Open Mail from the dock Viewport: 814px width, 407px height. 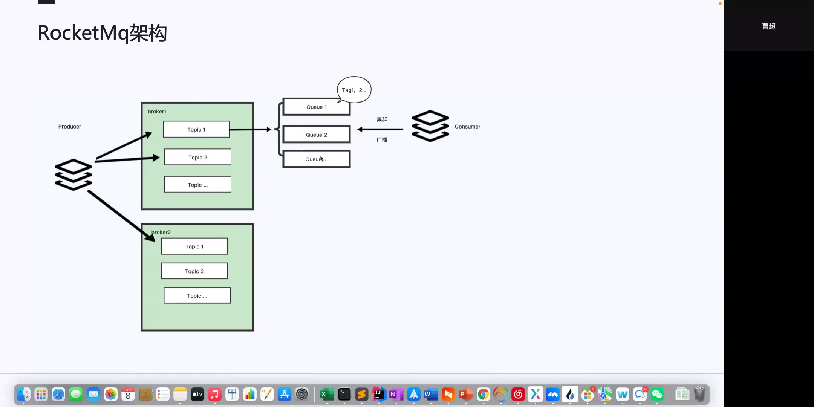tap(93, 395)
